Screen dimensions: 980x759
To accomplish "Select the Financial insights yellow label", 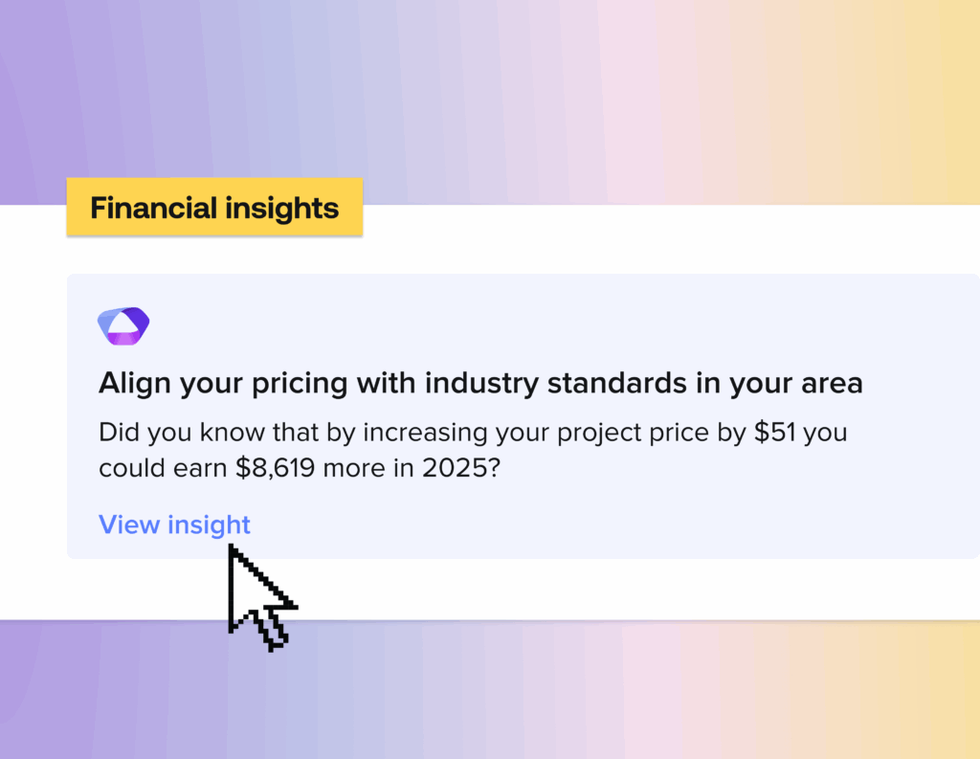I will pyautogui.click(x=214, y=207).
